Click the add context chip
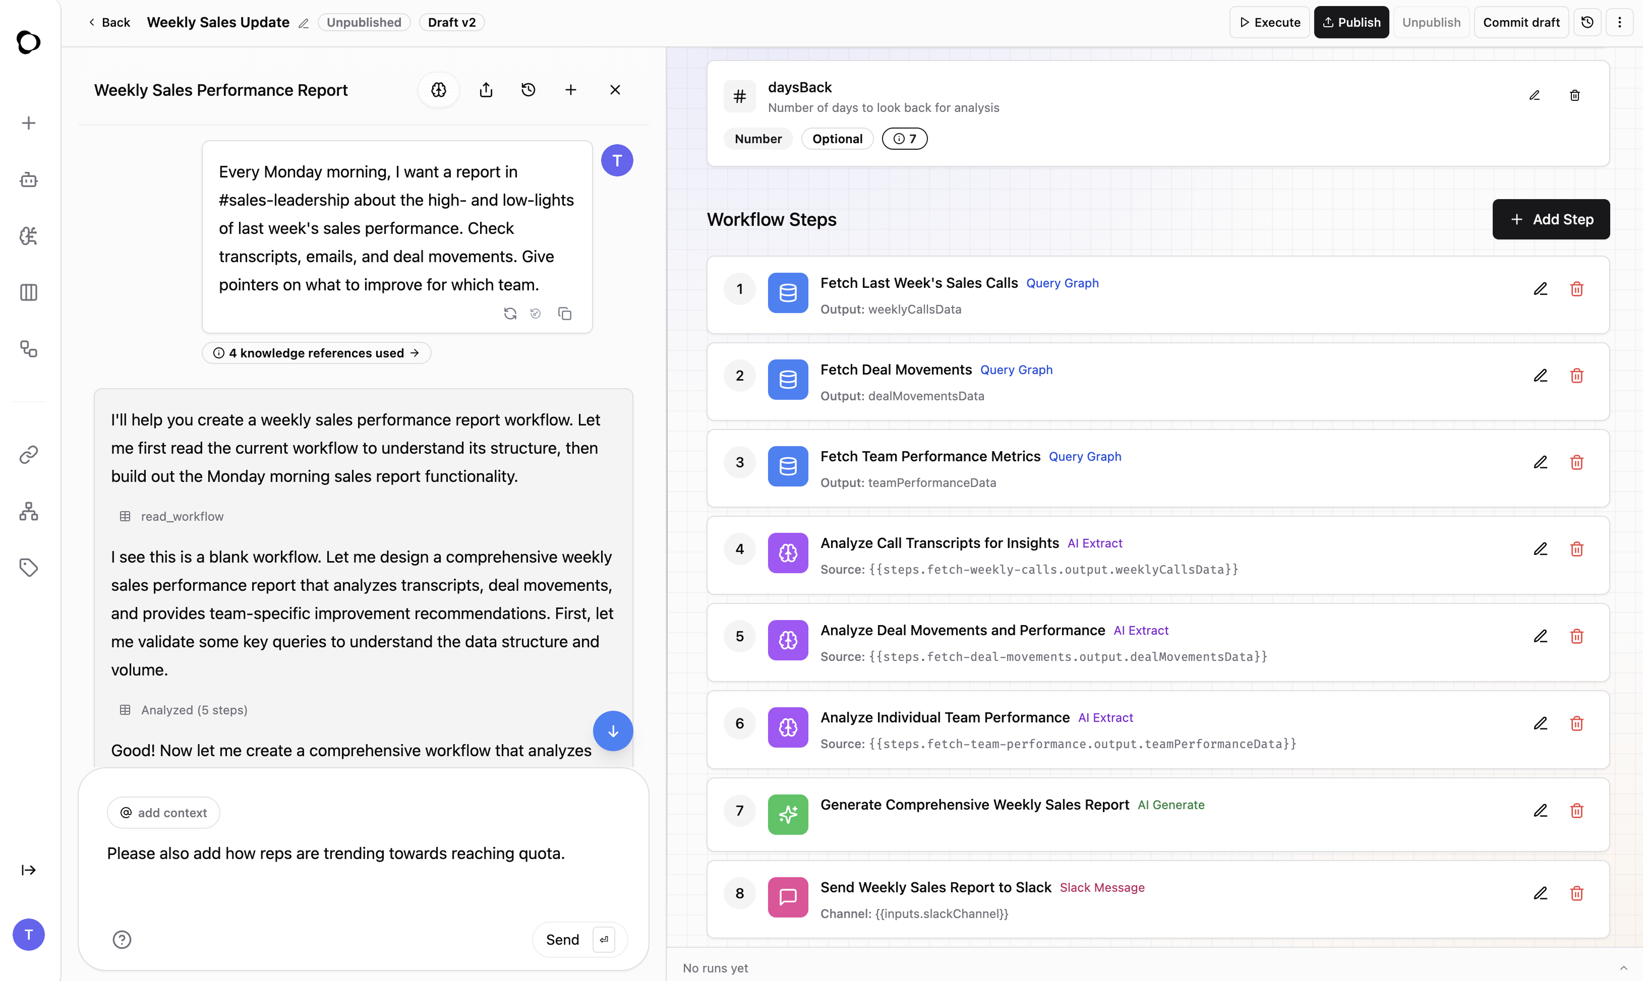Screen dimensions: 1643x981 pyautogui.click(x=163, y=813)
